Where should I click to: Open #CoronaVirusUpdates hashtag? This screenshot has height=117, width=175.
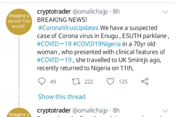tap(68, 28)
